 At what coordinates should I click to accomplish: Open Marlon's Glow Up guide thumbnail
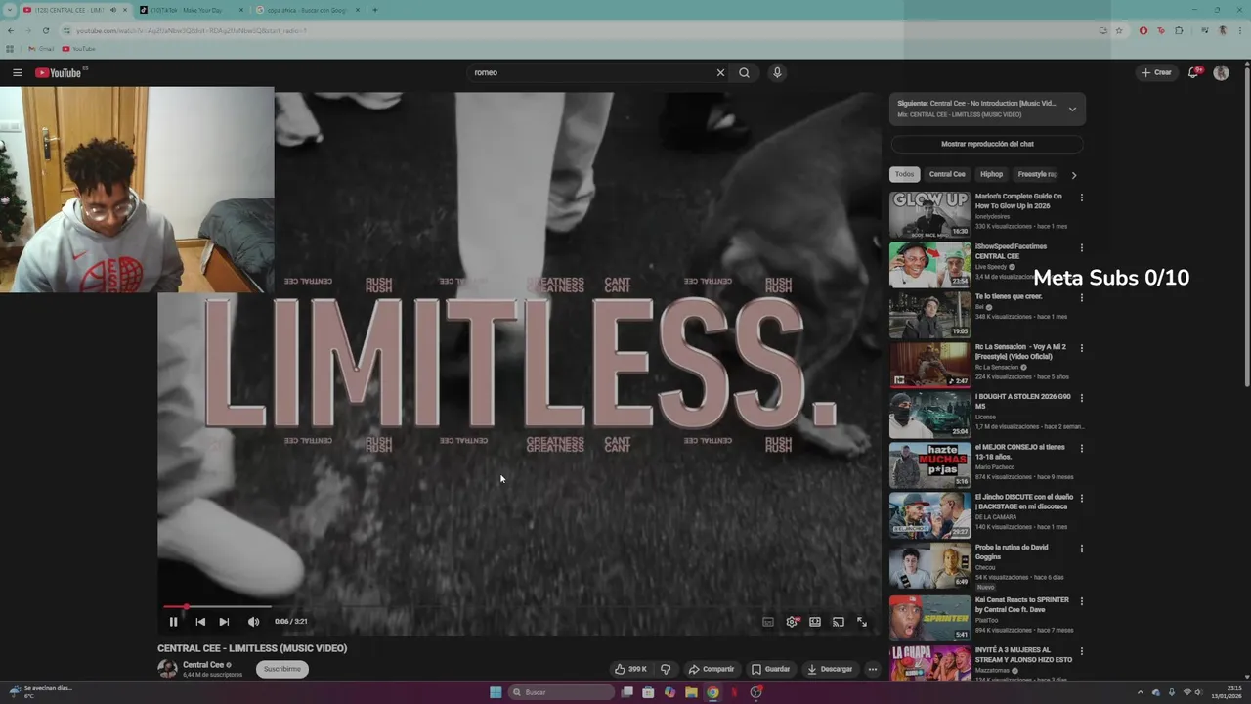(930, 214)
